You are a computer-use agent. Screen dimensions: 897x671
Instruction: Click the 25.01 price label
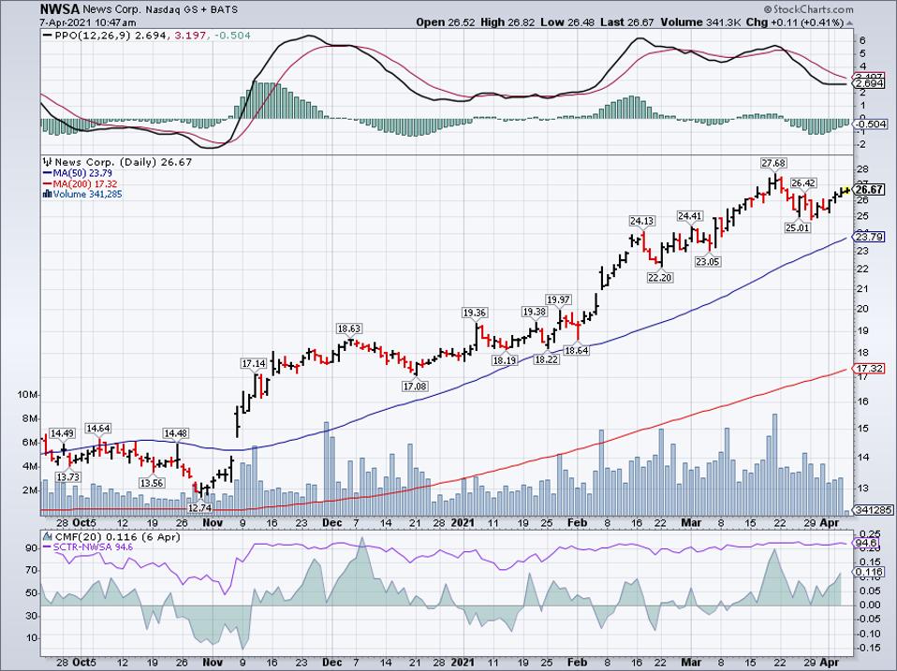tap(798, 227)
